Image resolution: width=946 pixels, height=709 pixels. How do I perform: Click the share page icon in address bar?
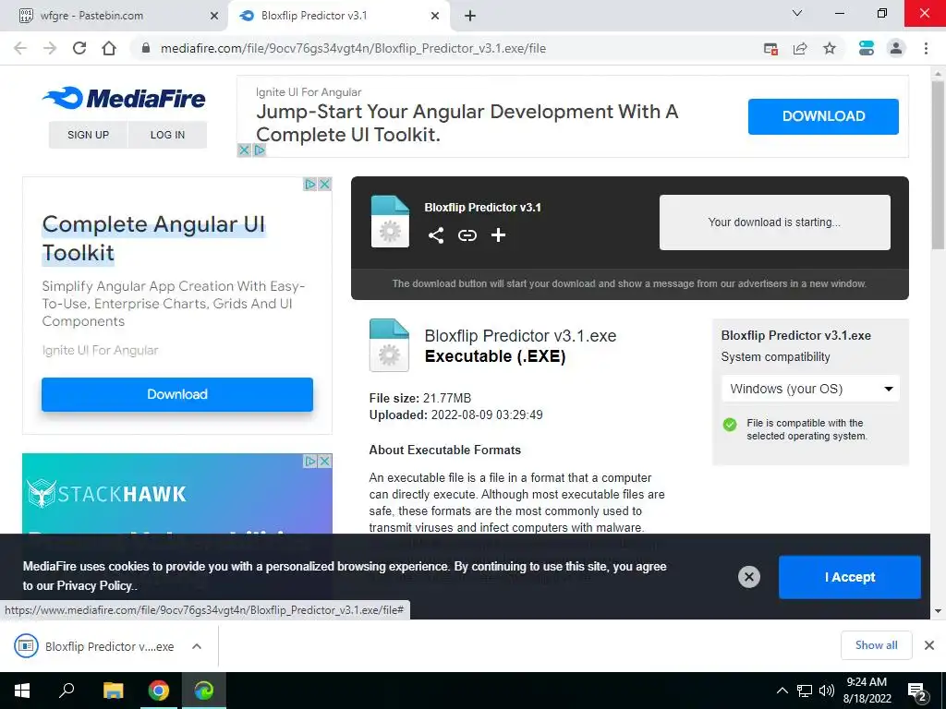coord(800,48)
